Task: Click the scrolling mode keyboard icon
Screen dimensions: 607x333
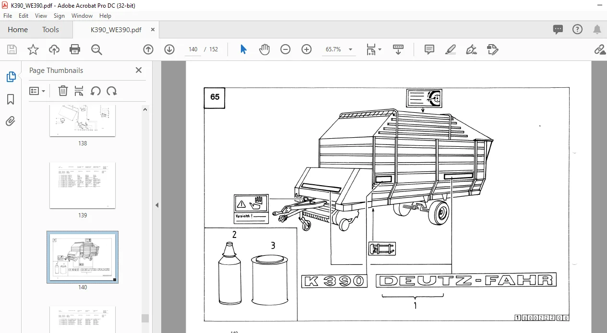Action: 398,49
